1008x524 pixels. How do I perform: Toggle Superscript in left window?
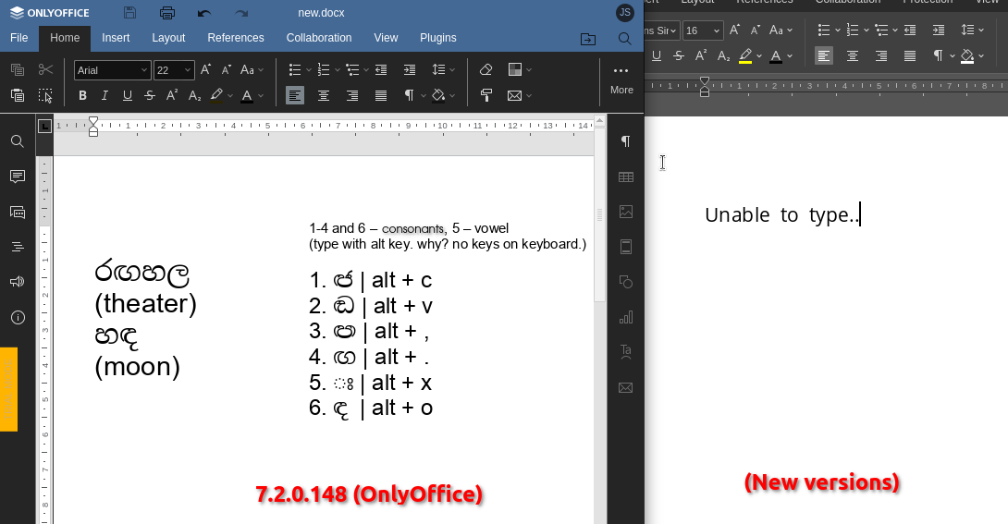click(x=172, y=96)
